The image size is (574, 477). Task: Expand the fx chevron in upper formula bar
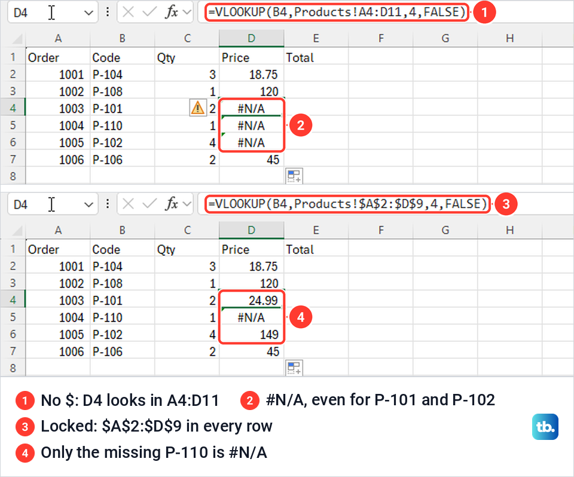pos(187,13)
